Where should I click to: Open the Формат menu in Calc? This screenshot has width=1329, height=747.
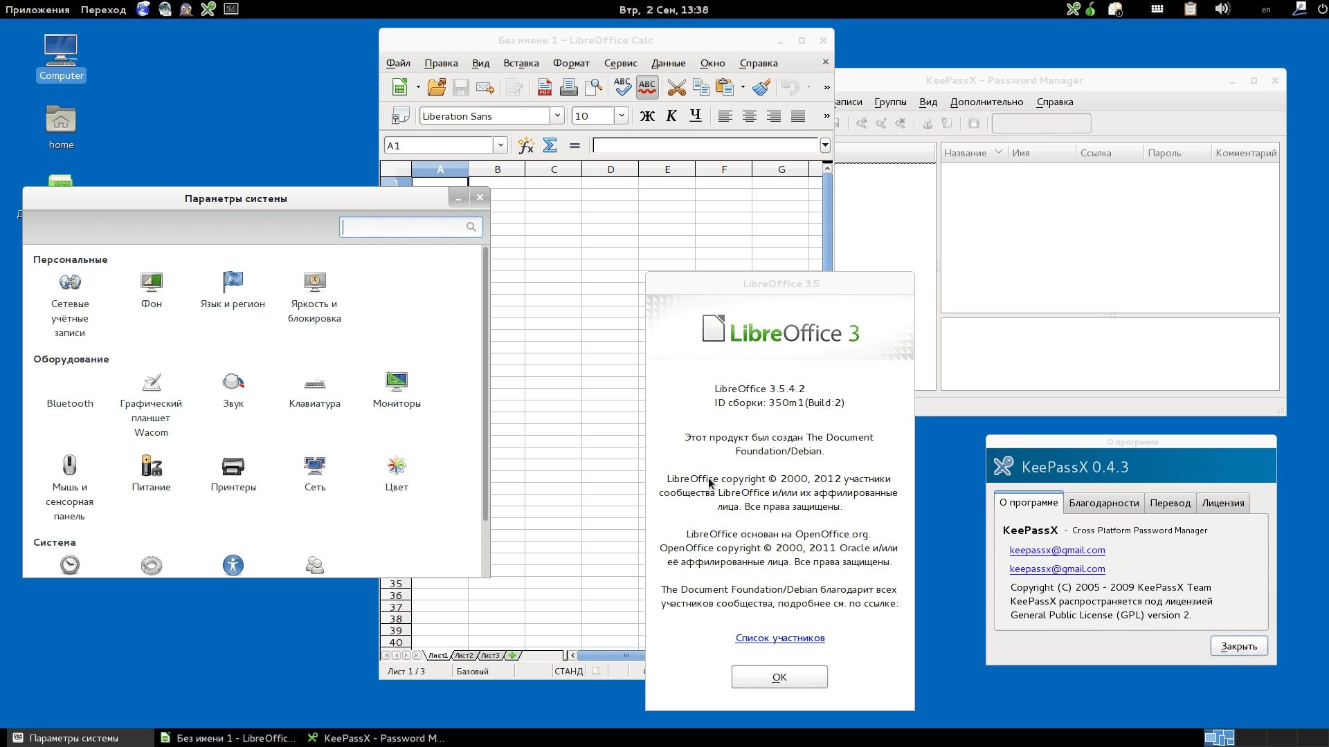pyautogui.click(x=571, y=63)
